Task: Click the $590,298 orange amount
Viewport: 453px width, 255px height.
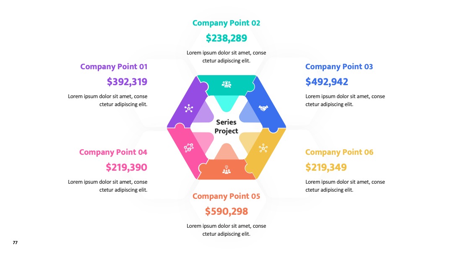Action: pyautogui.click(x=226, y=211)
